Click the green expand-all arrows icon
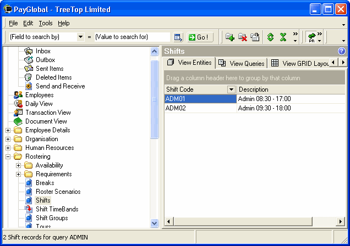The width and height of the screenshot is (350, 246). 270,37
